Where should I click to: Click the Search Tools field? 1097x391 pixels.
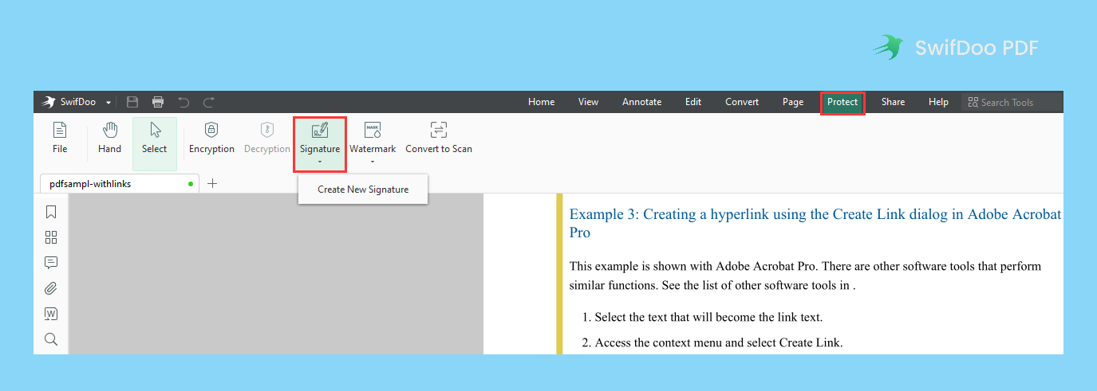(1012, 102)
